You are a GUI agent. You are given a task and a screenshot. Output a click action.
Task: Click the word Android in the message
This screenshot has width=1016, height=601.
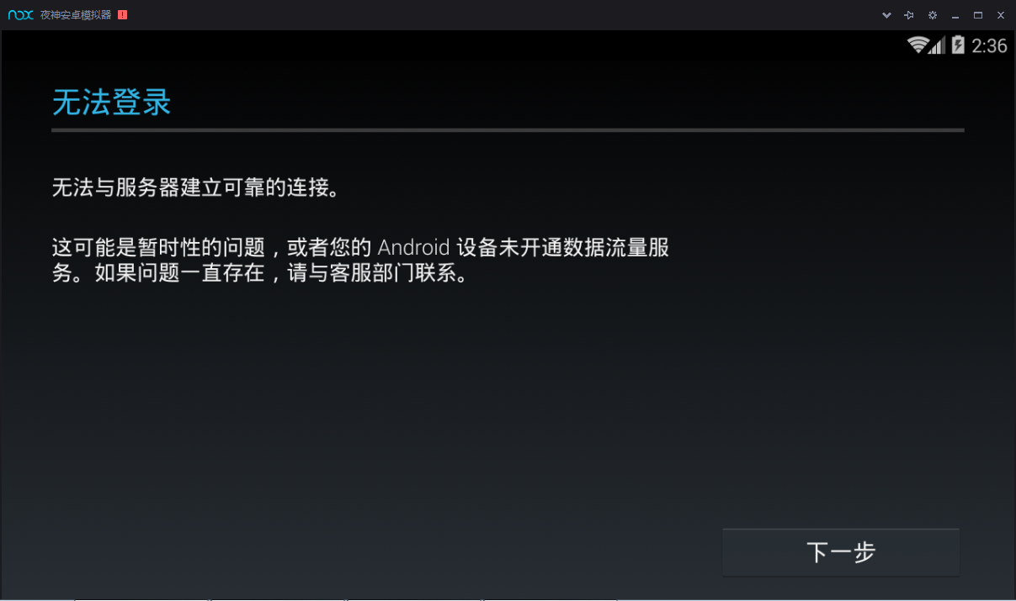point(414,248)
